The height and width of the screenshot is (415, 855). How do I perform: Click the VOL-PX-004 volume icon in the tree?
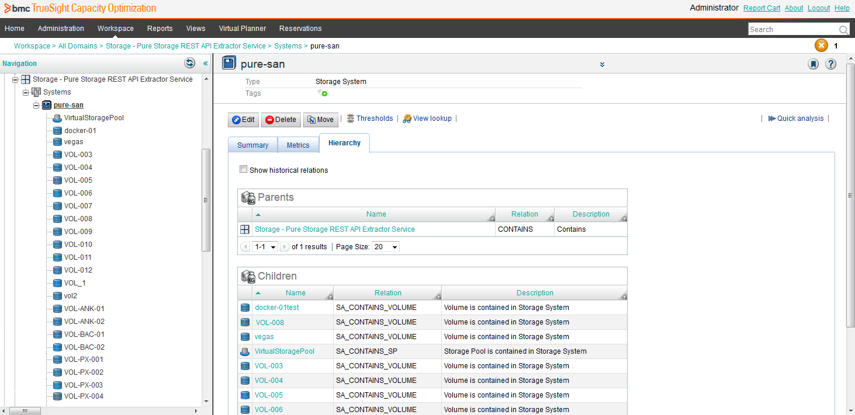(x=57, y=396)
